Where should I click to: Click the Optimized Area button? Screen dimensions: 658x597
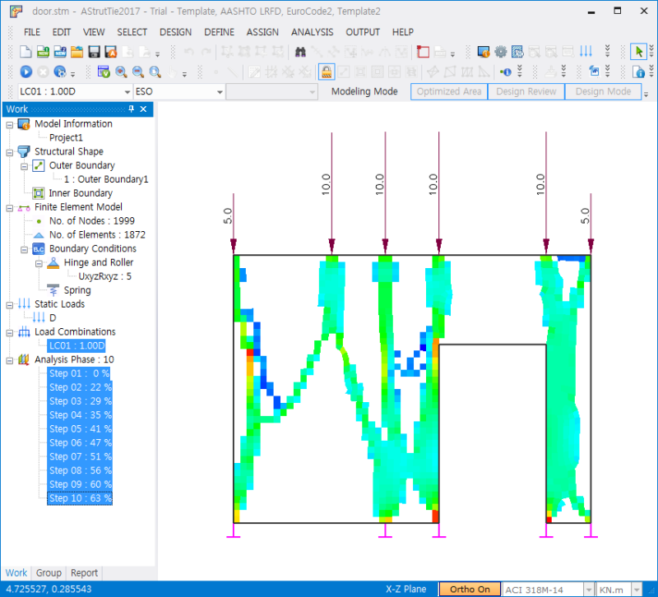tap(448, 91)
